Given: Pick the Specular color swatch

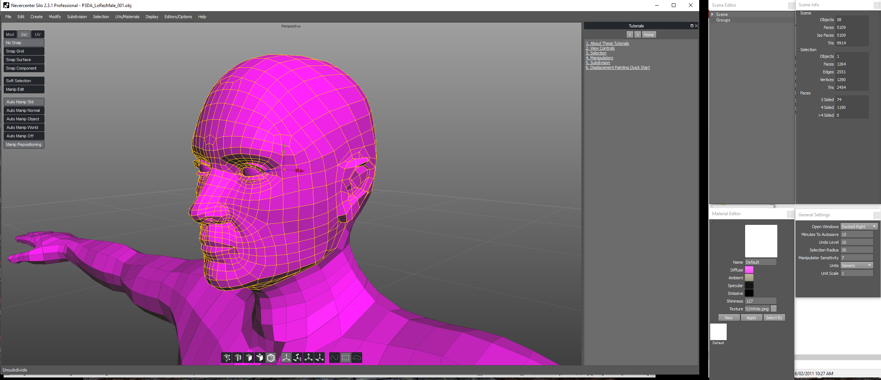Looking at the screenshot, I should coord(749,286).
